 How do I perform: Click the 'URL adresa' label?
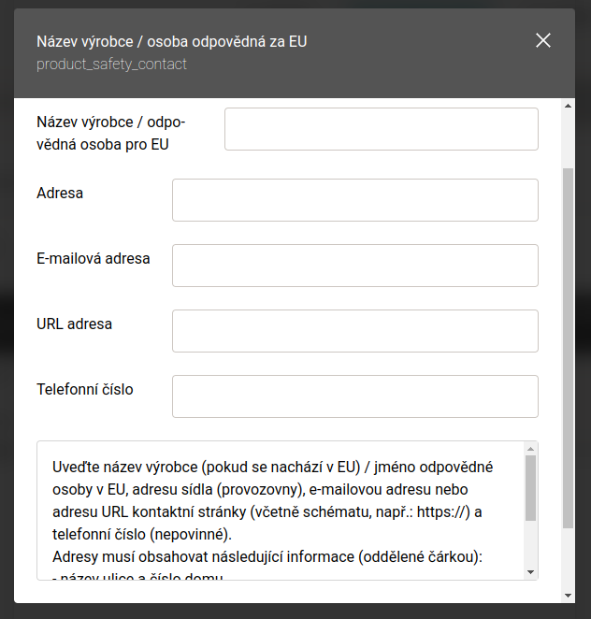74,324
